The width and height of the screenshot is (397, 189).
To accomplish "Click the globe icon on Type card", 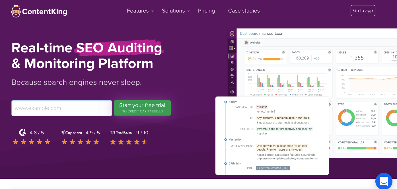I will pyautogui.click(x=375, y=104).
